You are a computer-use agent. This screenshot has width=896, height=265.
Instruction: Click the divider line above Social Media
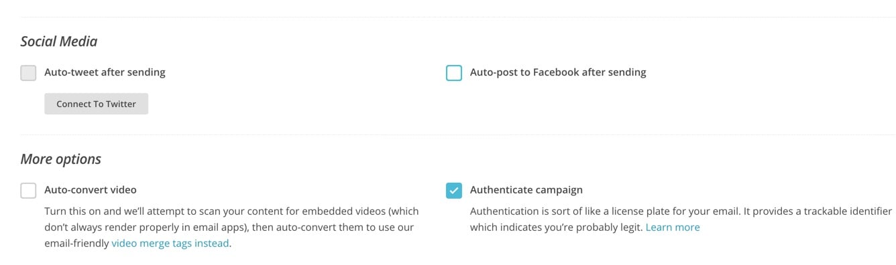point(448,17)
